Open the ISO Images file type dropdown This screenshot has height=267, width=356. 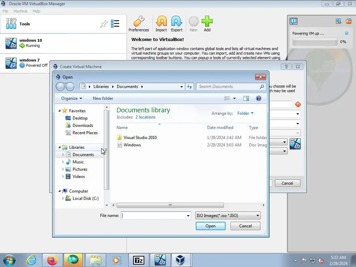point(228,216)
